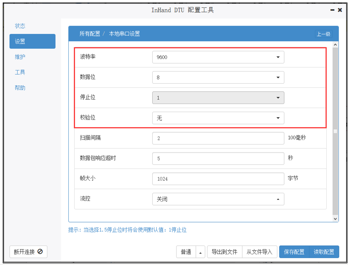Open the 流控 关闭 dropdown

coord(218,199)
